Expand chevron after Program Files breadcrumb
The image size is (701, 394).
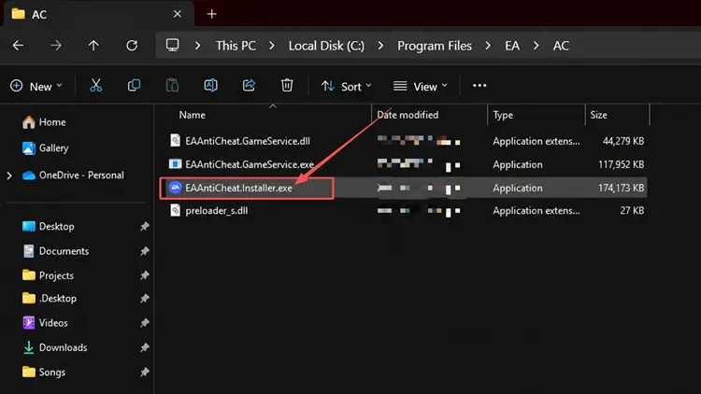488,46
